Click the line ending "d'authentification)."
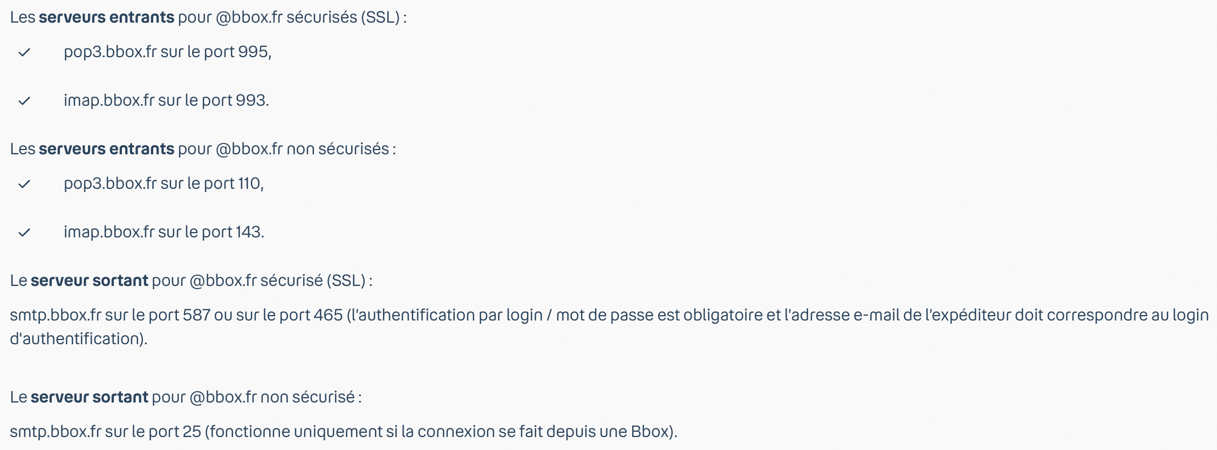This screenshot has width=1217, height=450. coord(78,339)
